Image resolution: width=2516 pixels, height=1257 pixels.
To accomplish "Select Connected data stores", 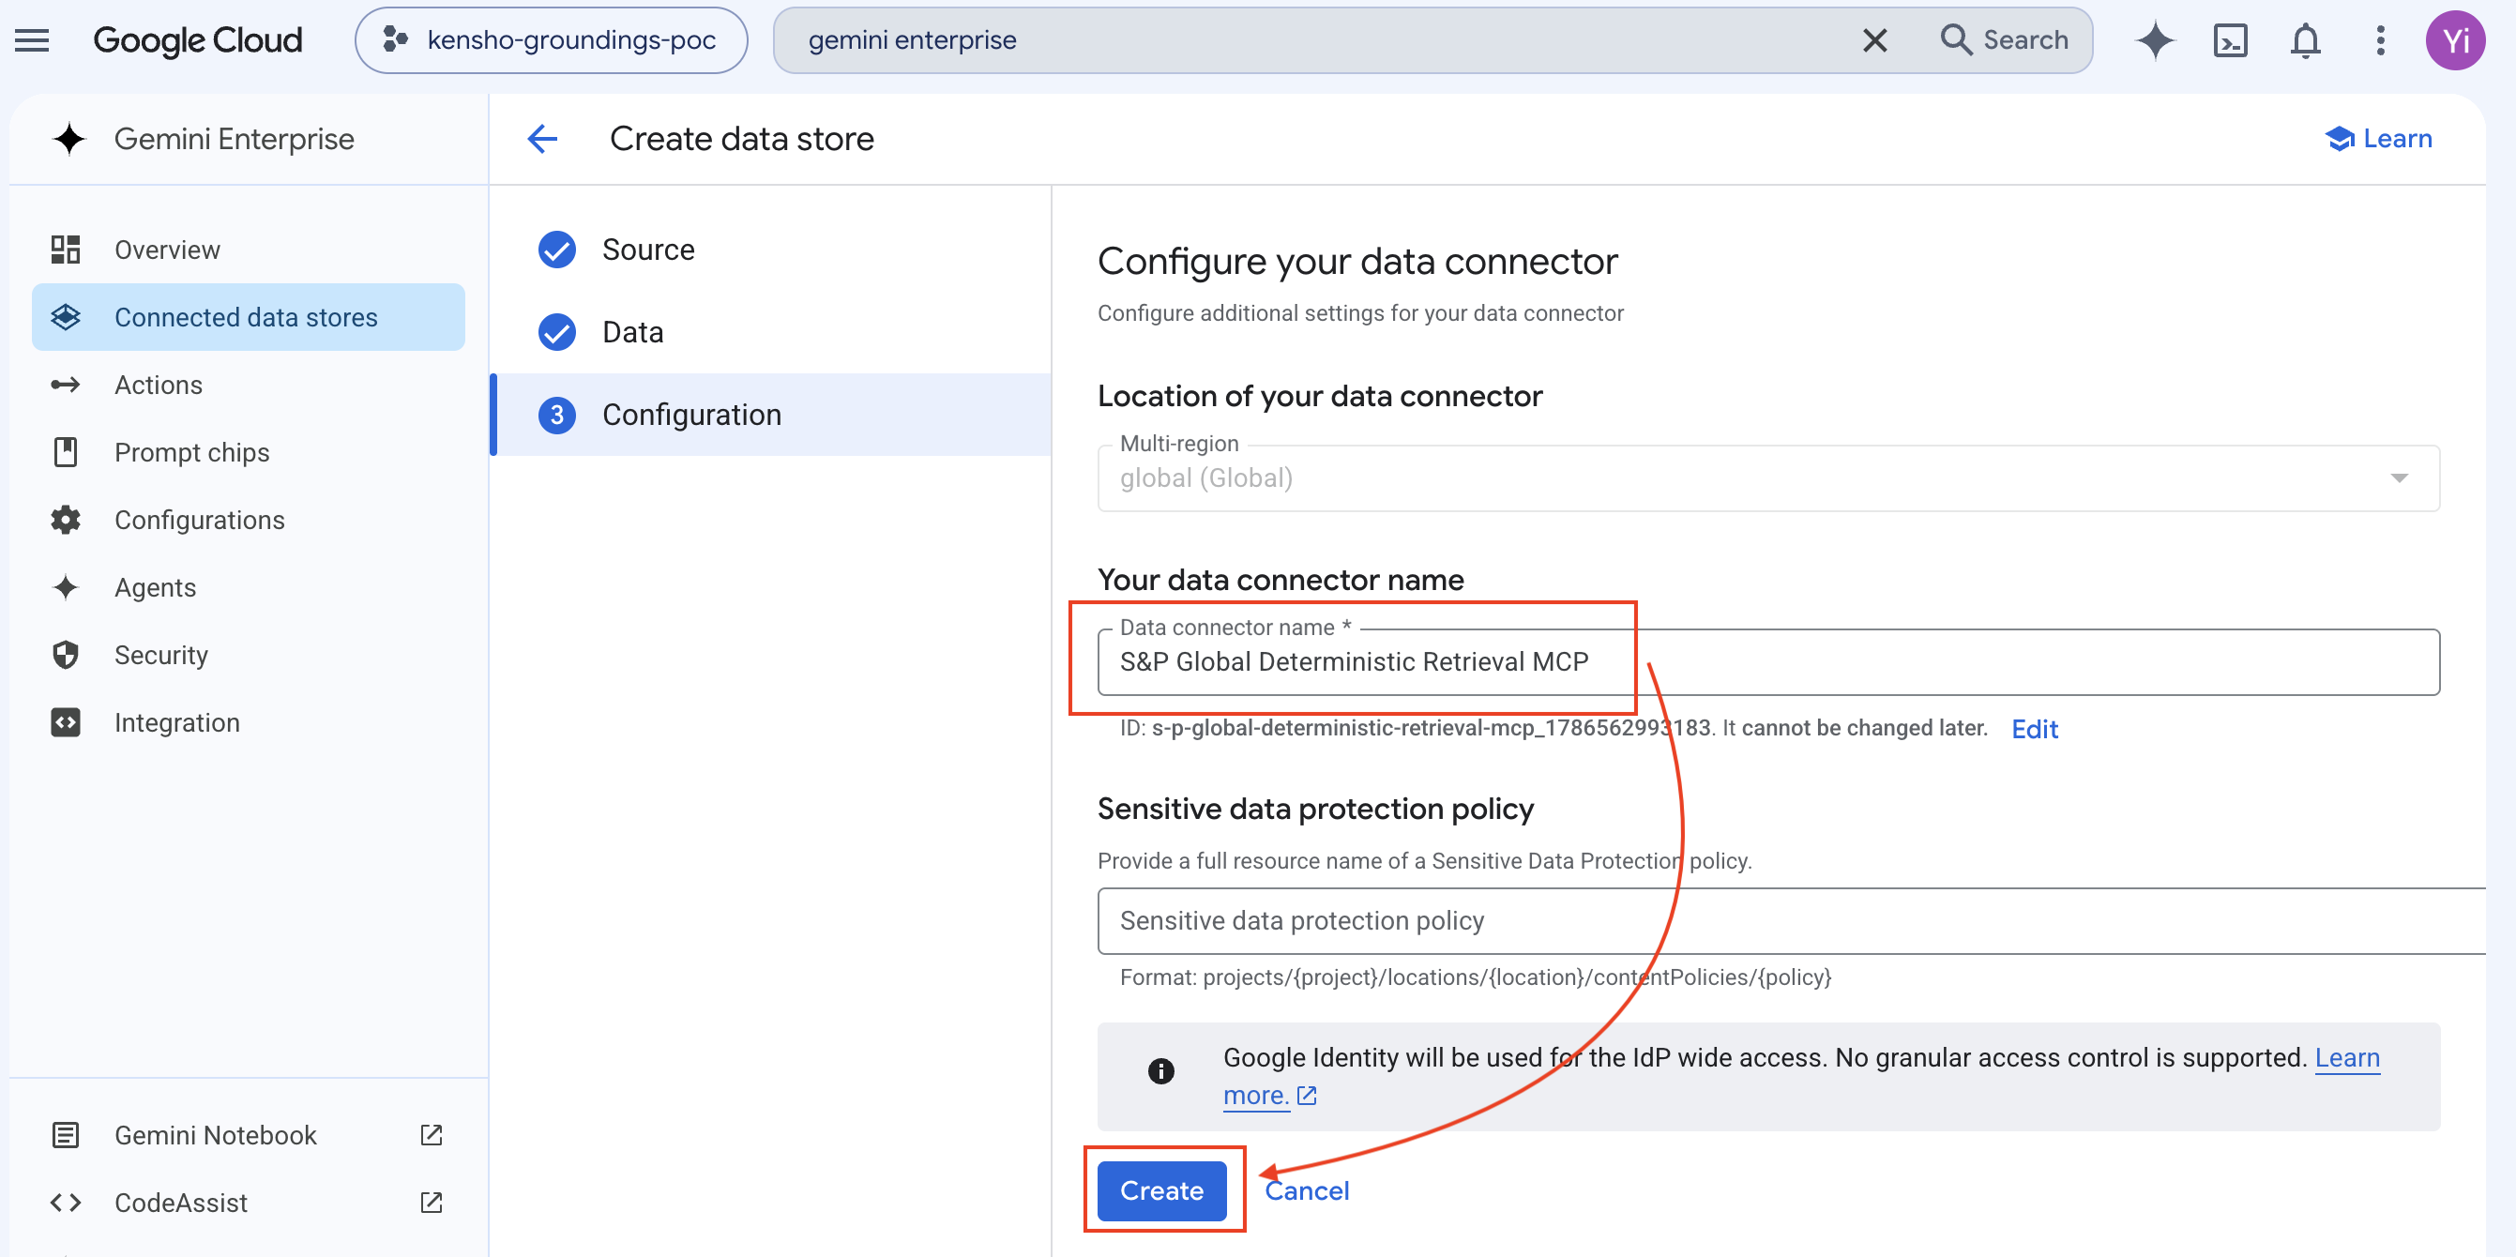I will (x=248, y=316).
